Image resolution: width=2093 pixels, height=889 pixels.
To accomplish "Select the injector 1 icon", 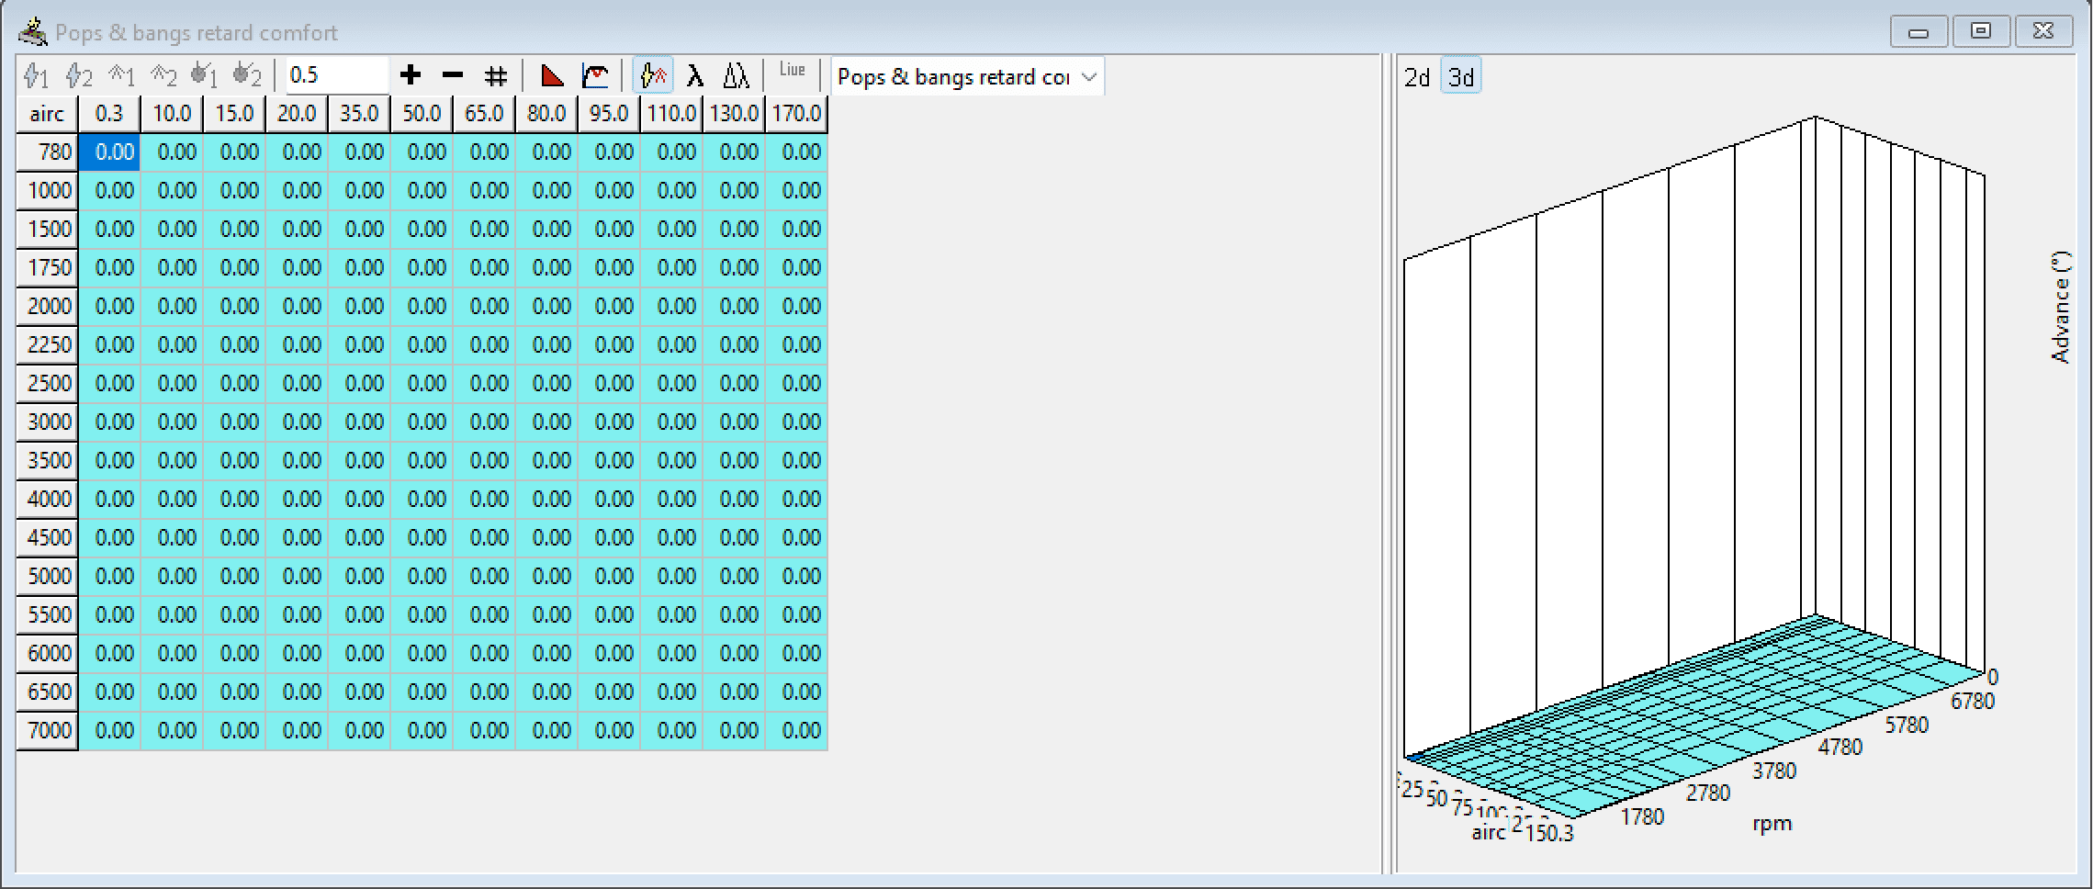I will pyautogui.click(x=204, y=75).
